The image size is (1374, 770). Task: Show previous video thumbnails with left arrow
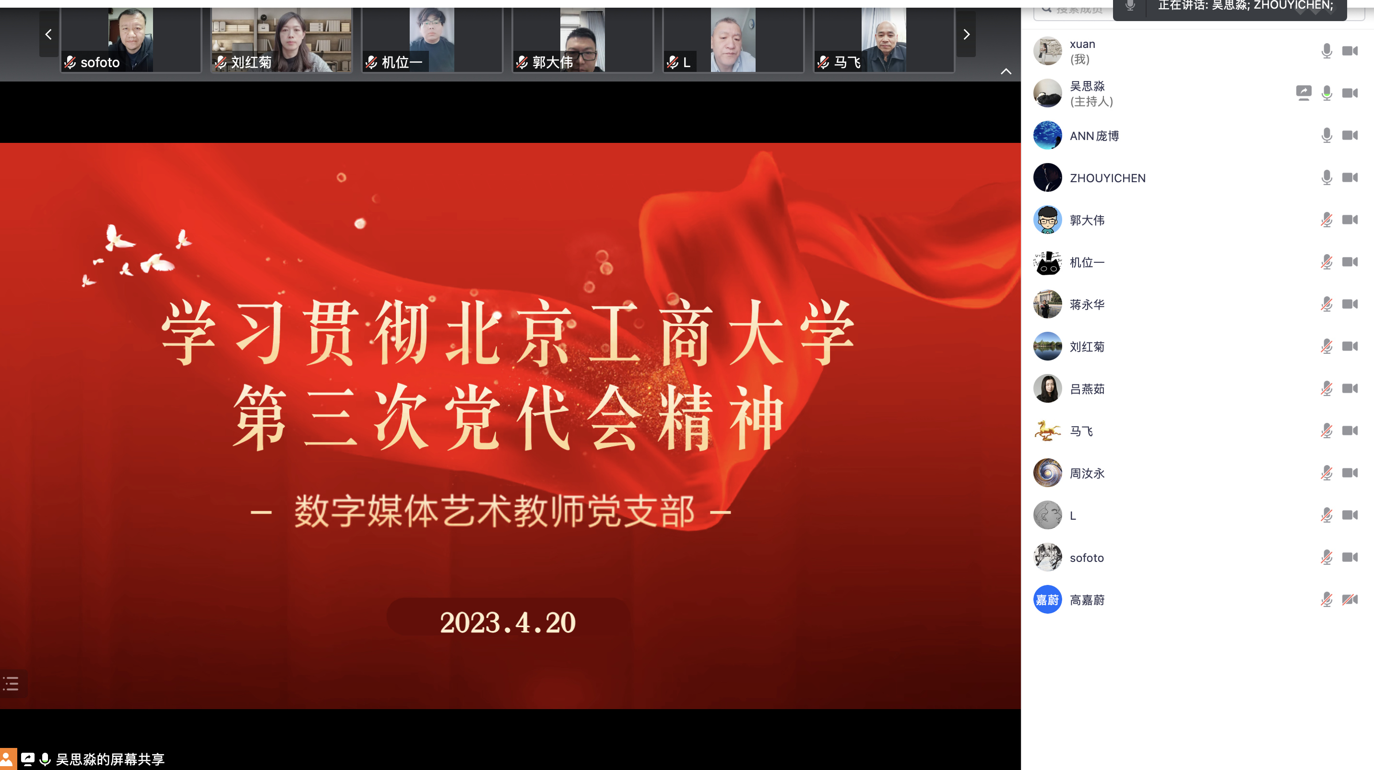(48, 35)
